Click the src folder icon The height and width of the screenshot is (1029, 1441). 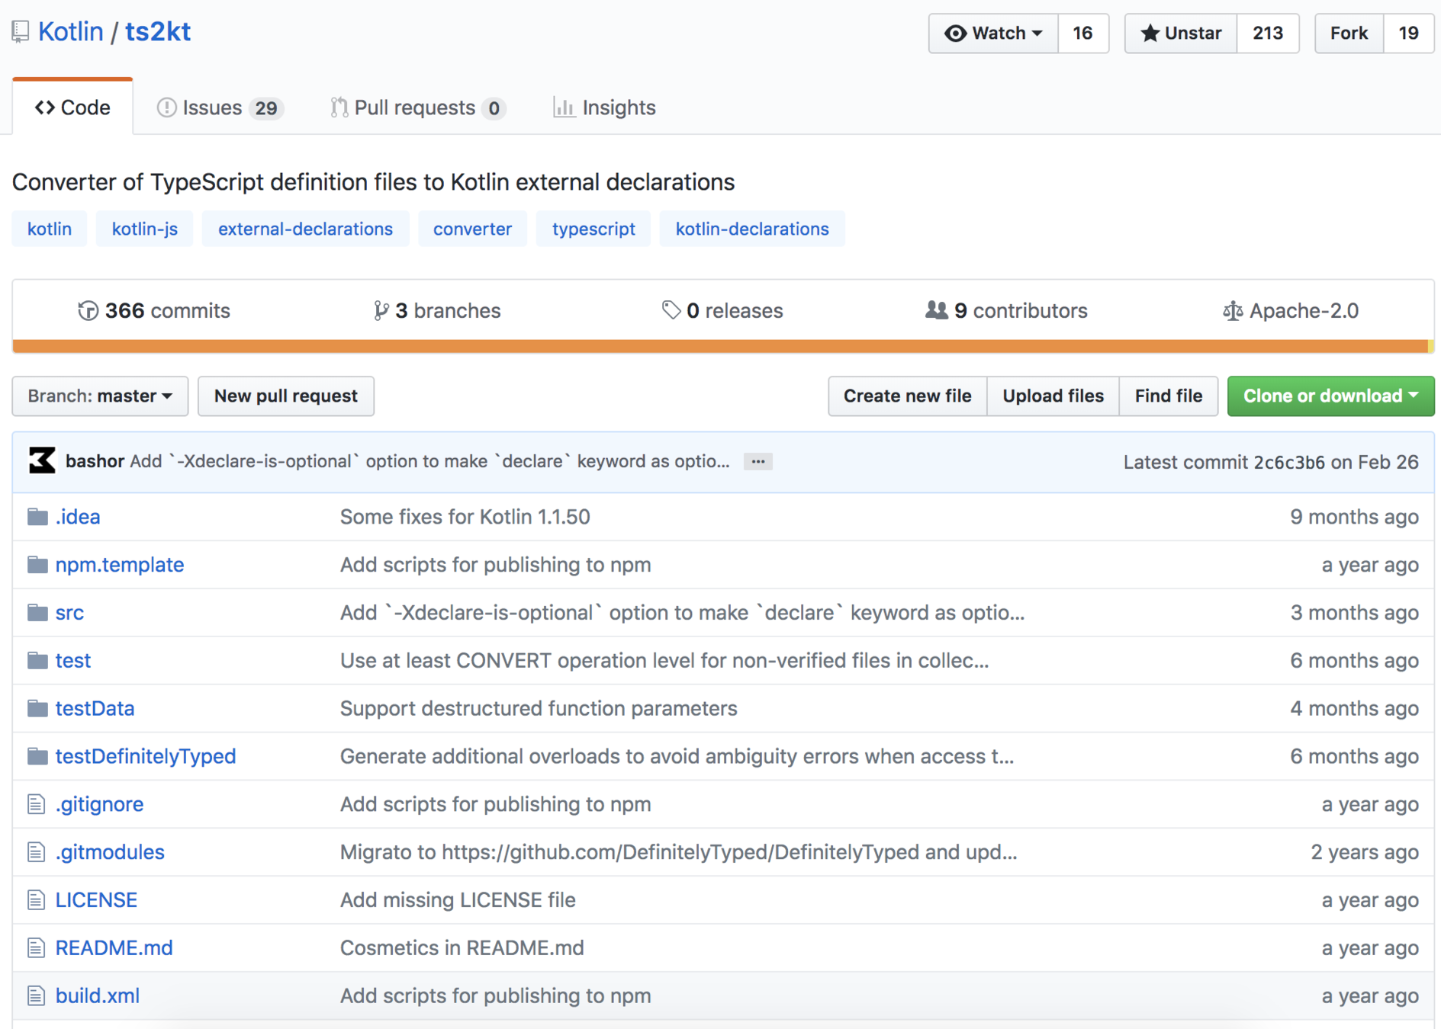tap(37, 613)
